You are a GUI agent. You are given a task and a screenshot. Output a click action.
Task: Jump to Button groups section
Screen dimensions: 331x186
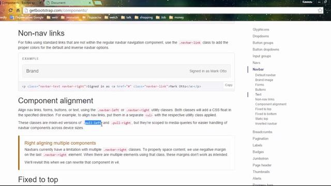click(x=263, y=43)
